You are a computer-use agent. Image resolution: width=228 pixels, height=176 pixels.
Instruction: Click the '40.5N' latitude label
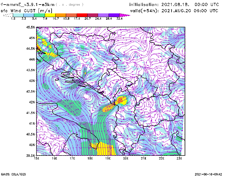coord(30,134)
